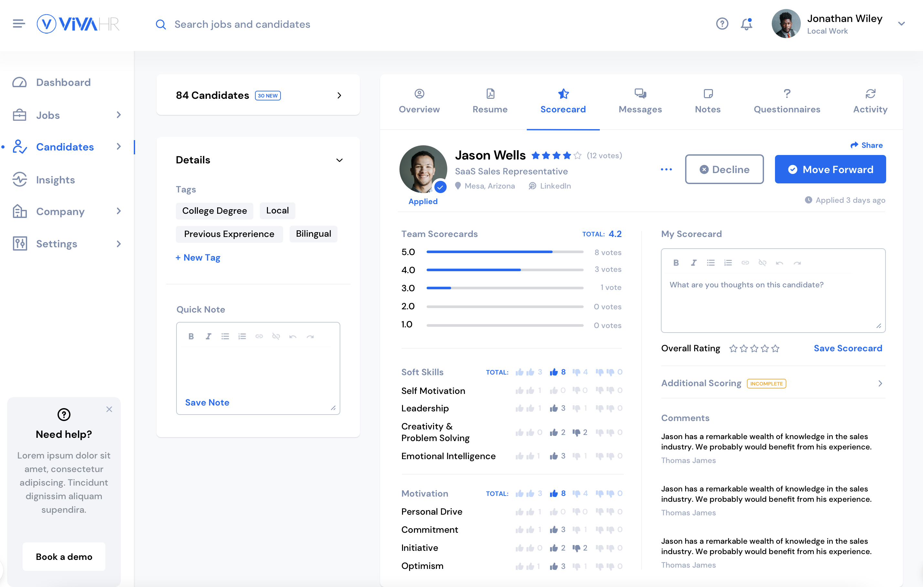Click Bold icon in My Scorecard editor

(676, 263)
